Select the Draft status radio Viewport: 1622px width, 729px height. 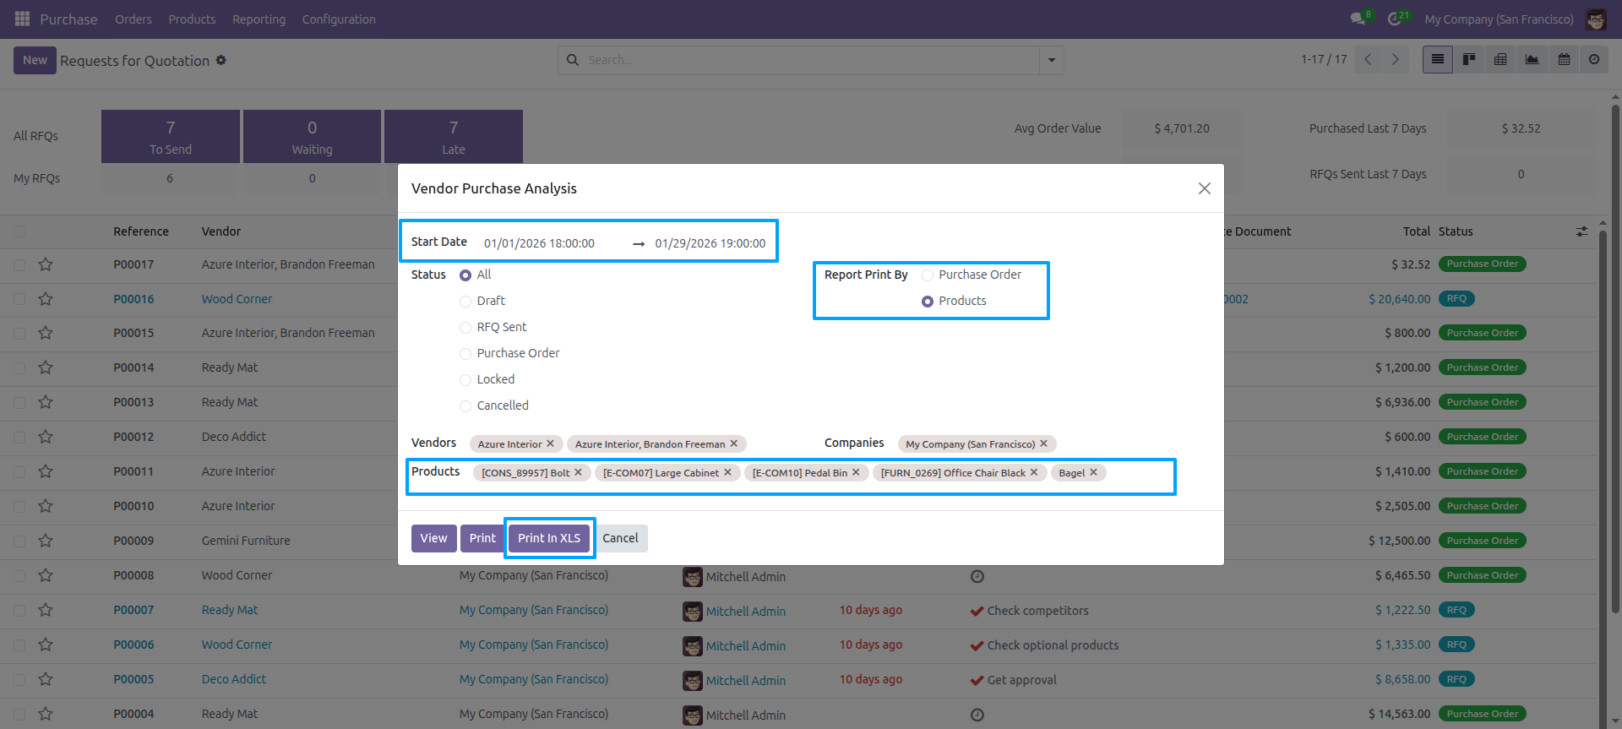click(x=465, y=302)
